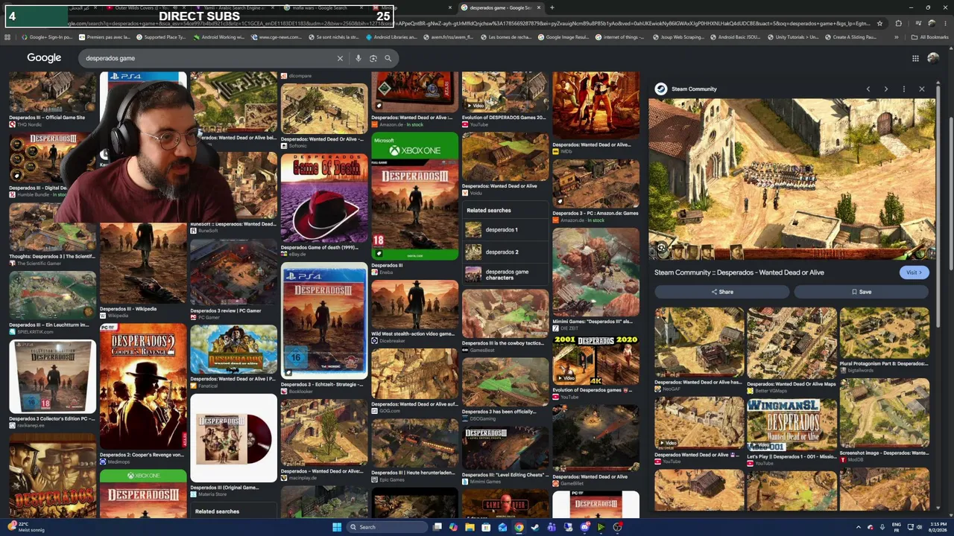The height and width of the screenshot is (536, 954).
Task: Select related search desperados game characters
Action: tap(505, 274)
